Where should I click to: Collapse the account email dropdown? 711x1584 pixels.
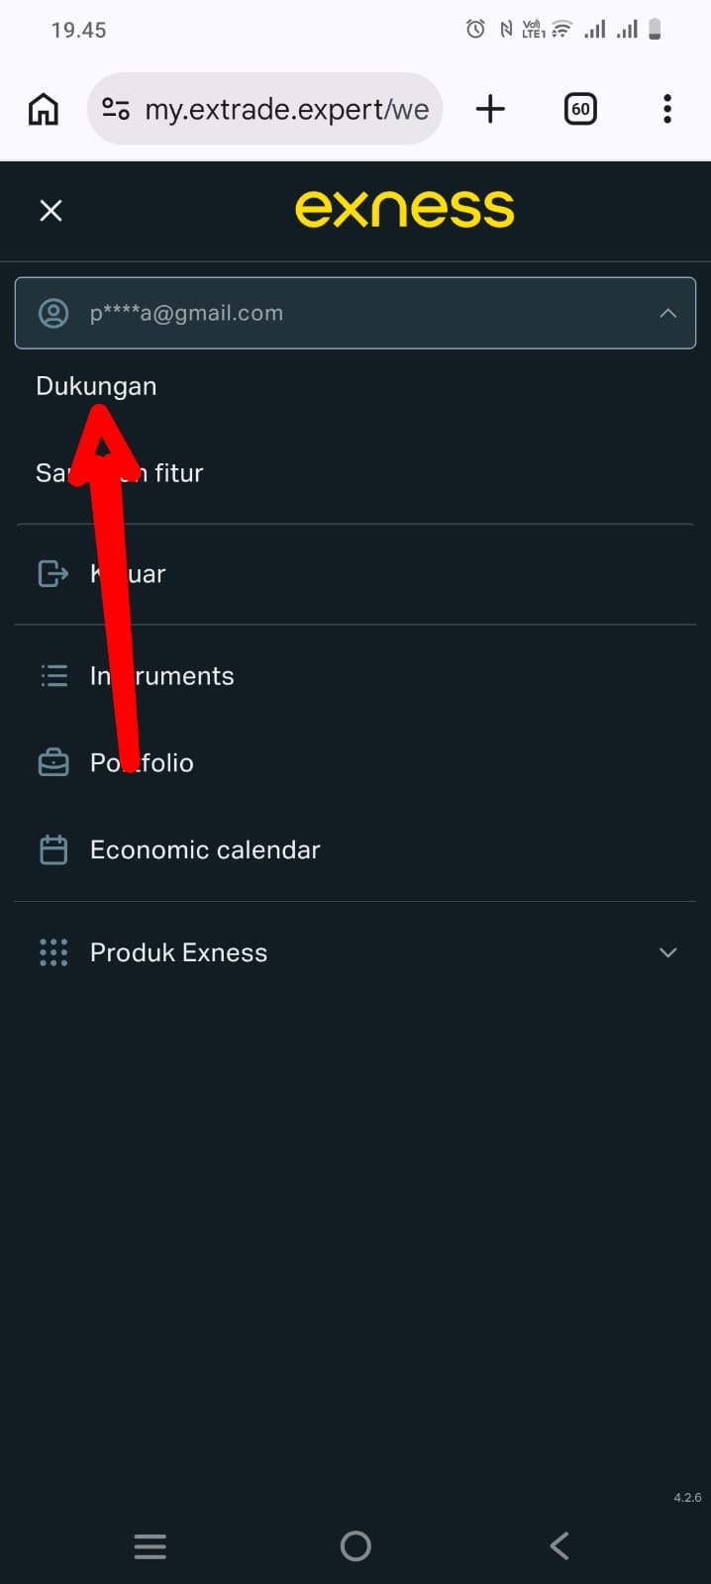667,313
